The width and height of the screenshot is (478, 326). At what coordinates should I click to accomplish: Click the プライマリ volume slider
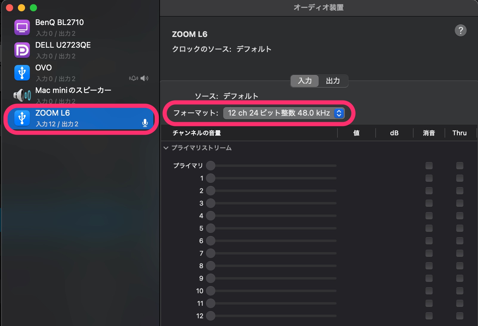(271, 166)
